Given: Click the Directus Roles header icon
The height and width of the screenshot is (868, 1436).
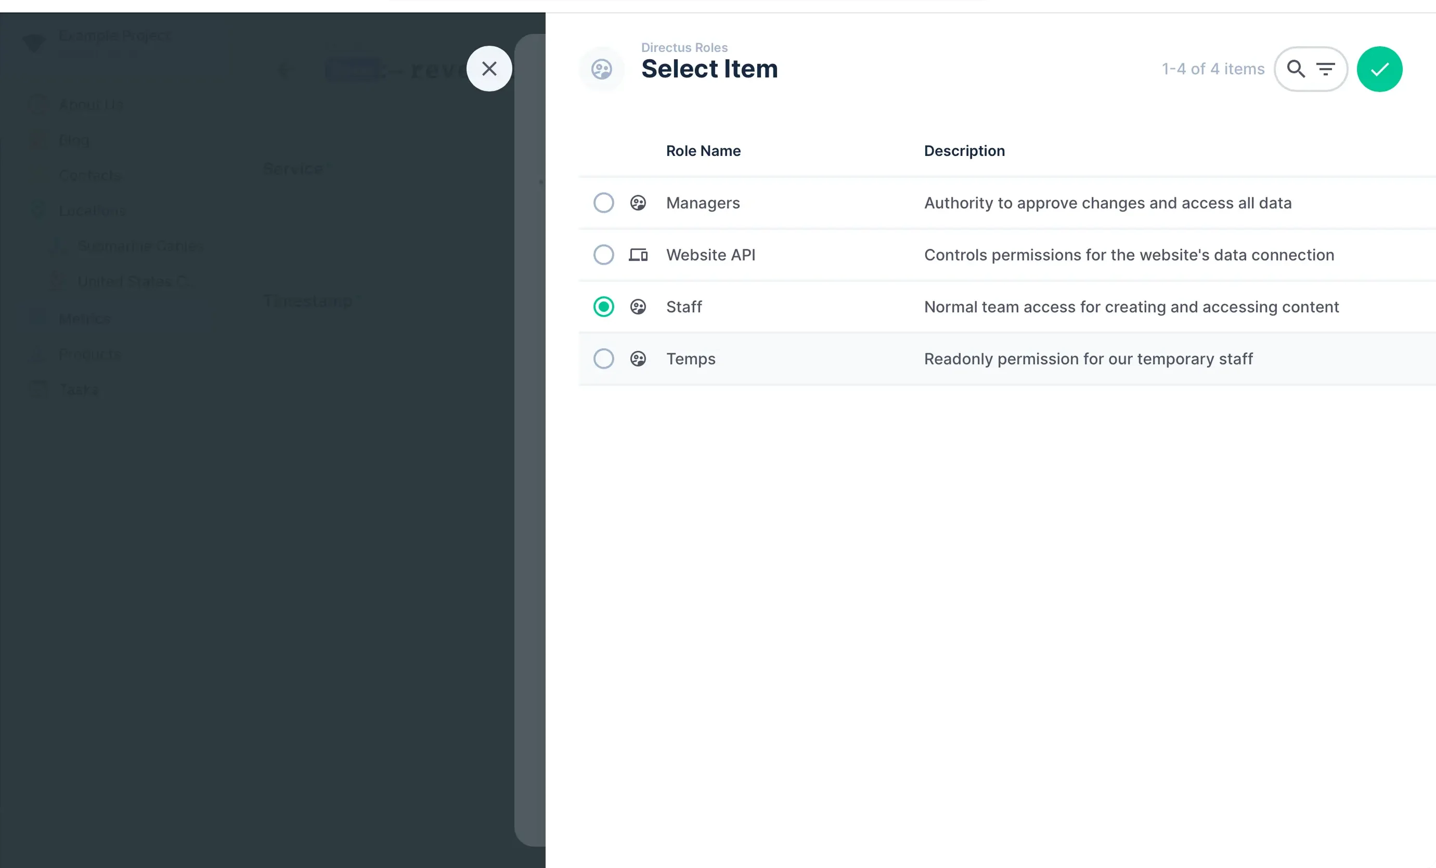Looking at the screenshot, I should (x=601, y=68).
